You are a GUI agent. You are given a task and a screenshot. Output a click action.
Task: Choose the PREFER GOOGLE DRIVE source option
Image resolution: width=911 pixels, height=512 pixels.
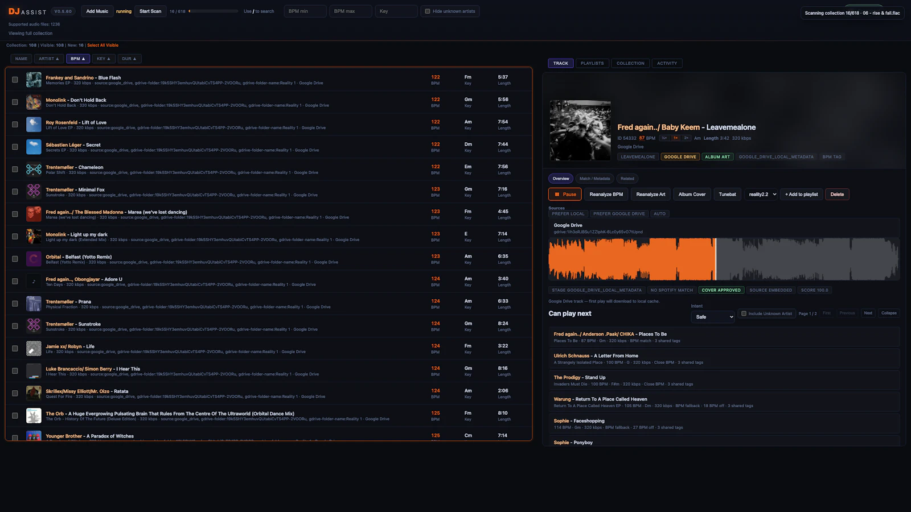pyautogui.click(x=619, y=214)
